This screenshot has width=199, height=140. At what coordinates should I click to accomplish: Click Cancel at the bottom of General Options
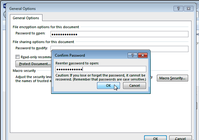pos(180,138)
